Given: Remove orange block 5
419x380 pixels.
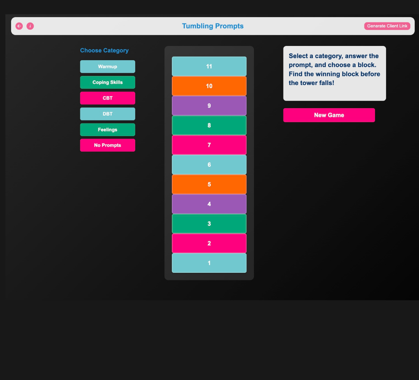Looking at the screenshot, I should point(209,184).
